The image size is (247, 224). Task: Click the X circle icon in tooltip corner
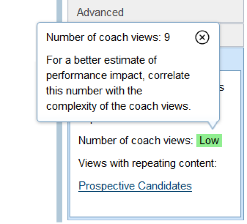202,37
